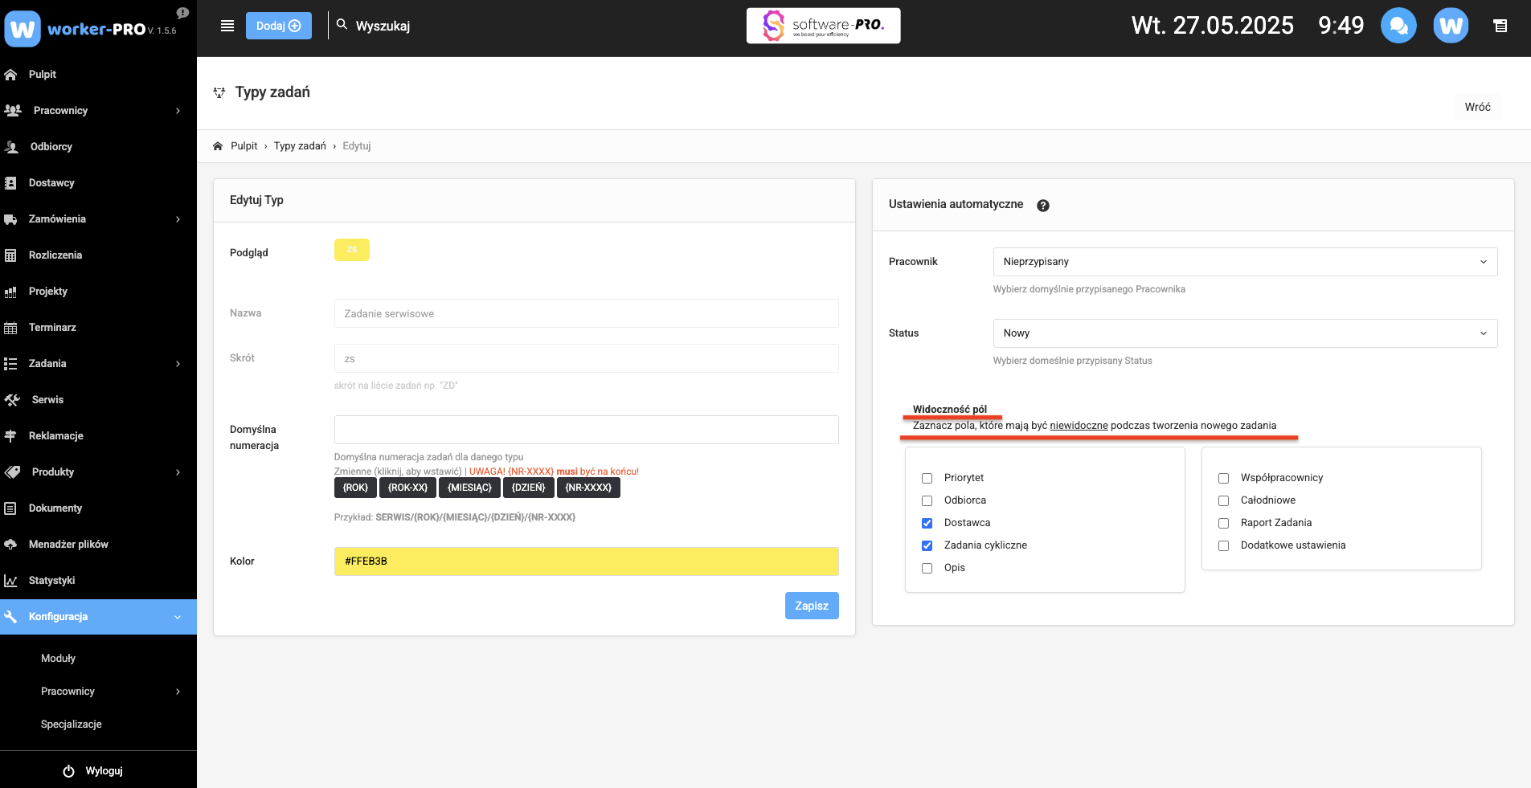Click the hamburger menu icon in top bar
The image size is (1531, 788).
pos(227,26)
